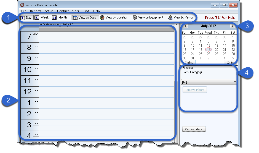Switch to Day view

(26, 18)
